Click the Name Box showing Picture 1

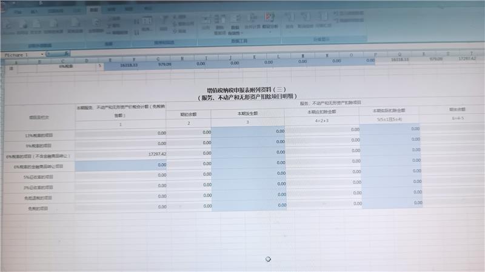click(19, 54)
